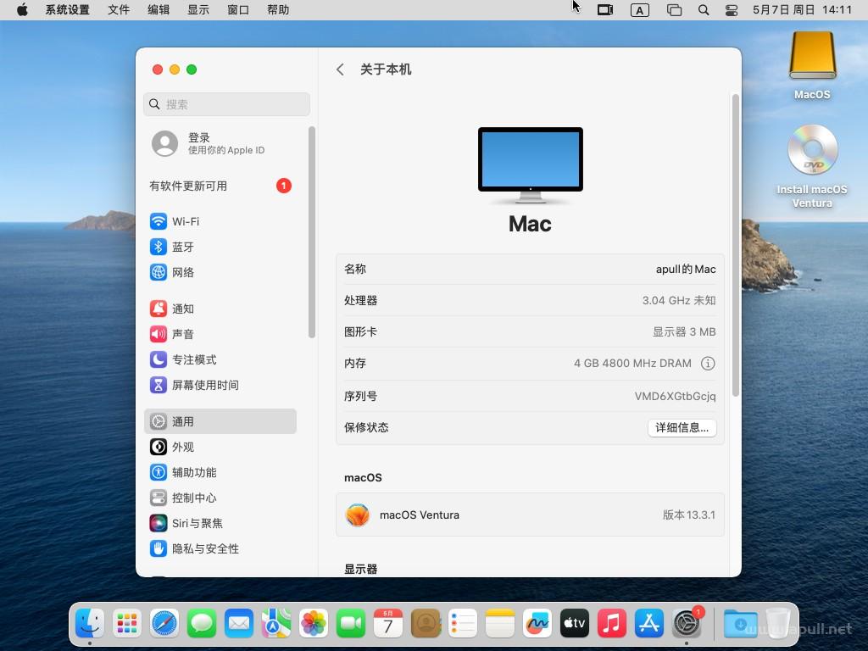Open the Apple menu
Viewport: 868px width, 651px height.
22,10
